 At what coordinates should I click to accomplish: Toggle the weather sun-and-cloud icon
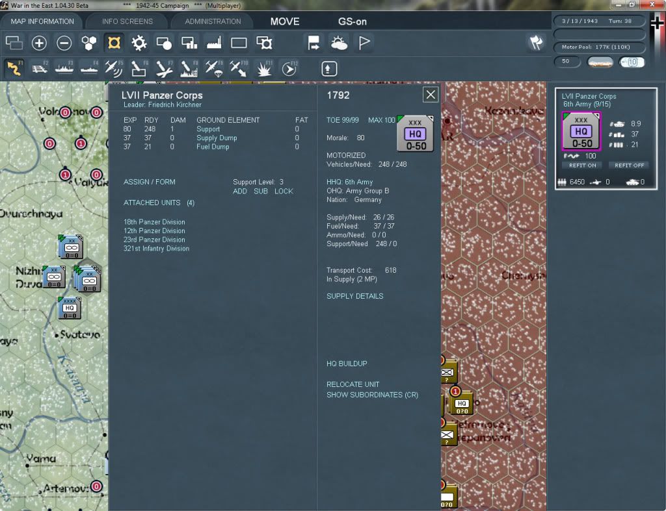[x=339, y=43]
